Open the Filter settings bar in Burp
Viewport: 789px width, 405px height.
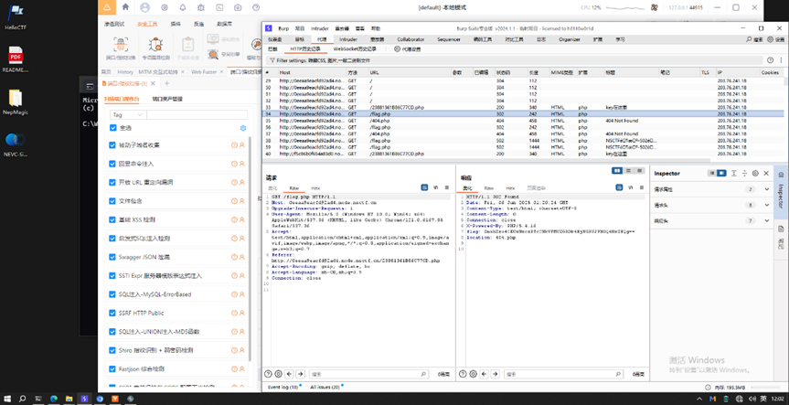pyautogui.click(x=514, y=59)
